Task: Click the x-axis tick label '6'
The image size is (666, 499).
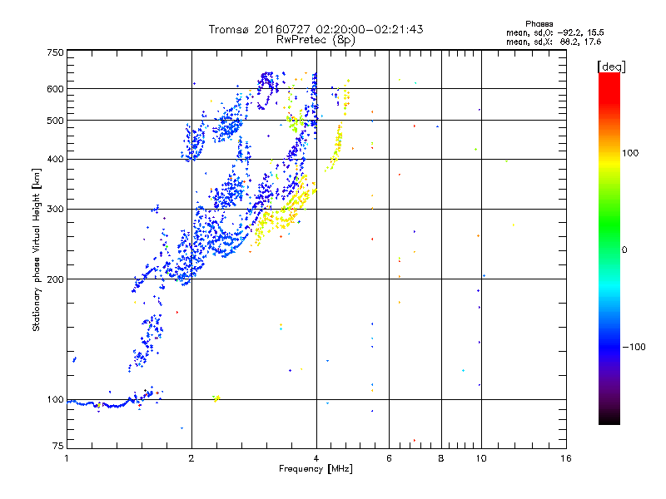Action: tap(389, 458)
